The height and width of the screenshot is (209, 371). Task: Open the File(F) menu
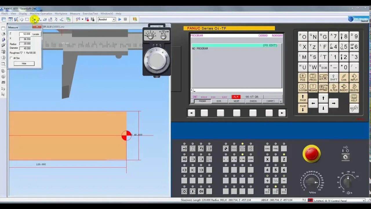pyautogui.click(x=4, y=14)
